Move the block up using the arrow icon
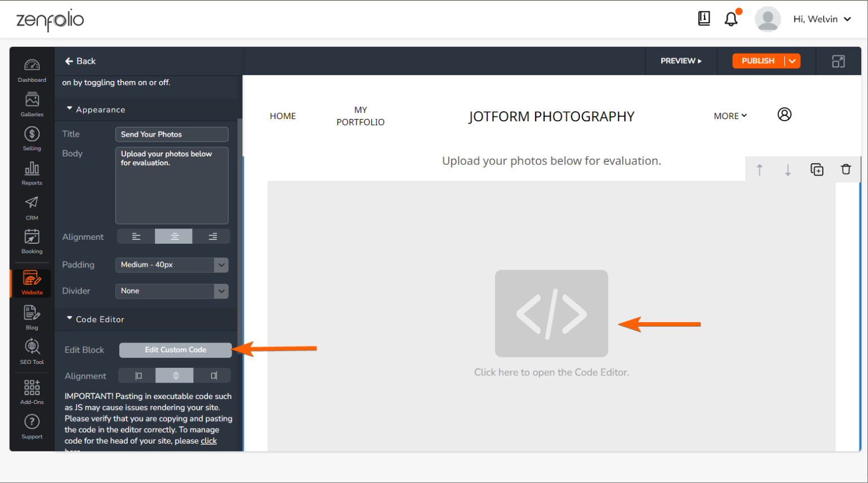This screenshot has height=483, width=868. [759, 169]
